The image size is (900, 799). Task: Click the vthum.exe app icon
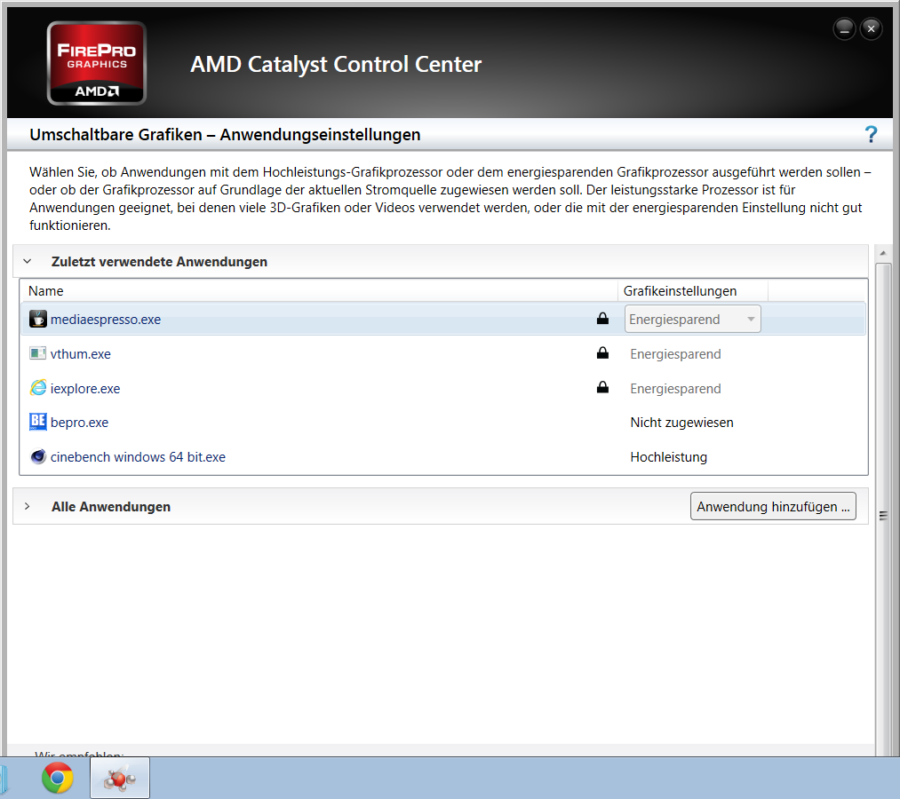[x=38, y=353]
